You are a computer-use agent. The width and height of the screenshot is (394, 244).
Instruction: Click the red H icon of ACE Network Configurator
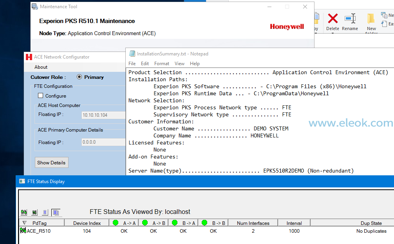click(29, 57)
